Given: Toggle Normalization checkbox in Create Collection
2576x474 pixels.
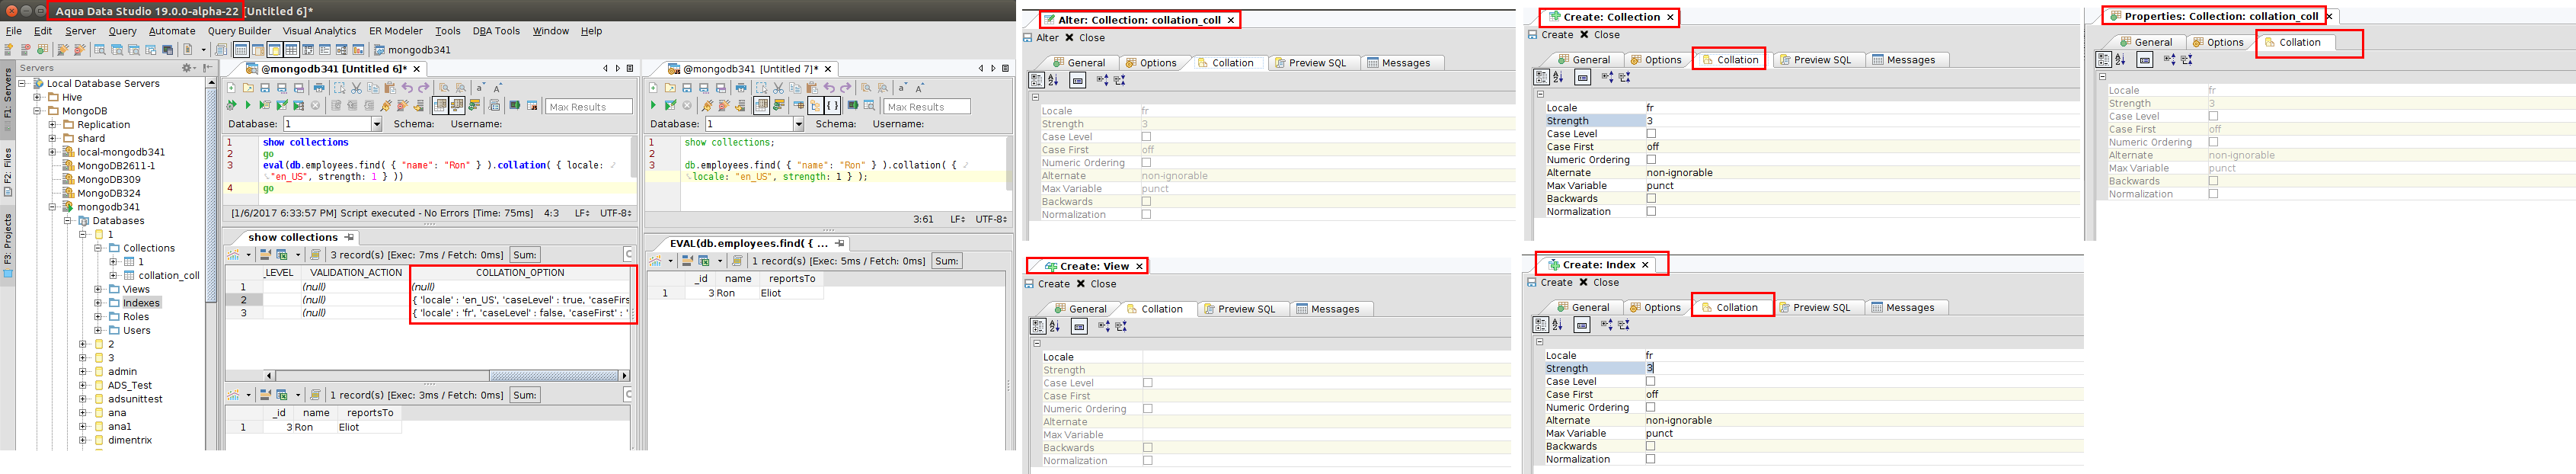Looking at the screenshot, I should (1651, 211).
